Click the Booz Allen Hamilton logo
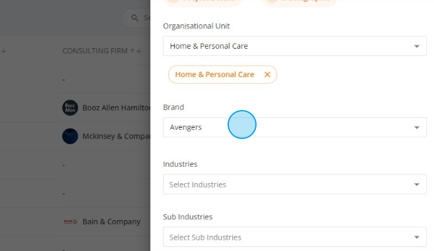Viewport: 434px width, 251px height. click(70, 107)
